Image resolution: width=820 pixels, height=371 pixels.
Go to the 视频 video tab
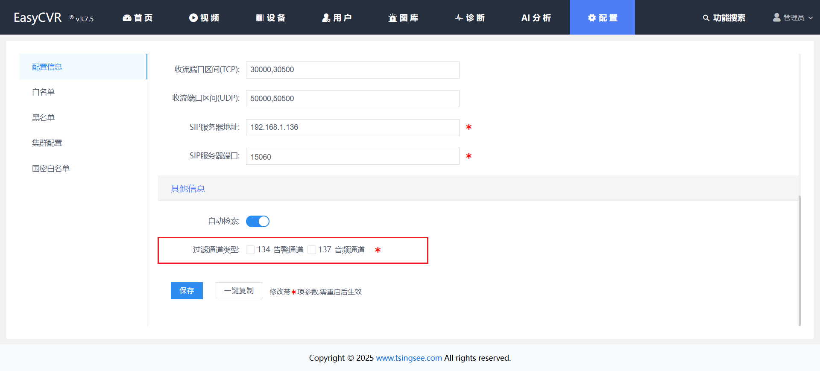(x=204, y=18)
